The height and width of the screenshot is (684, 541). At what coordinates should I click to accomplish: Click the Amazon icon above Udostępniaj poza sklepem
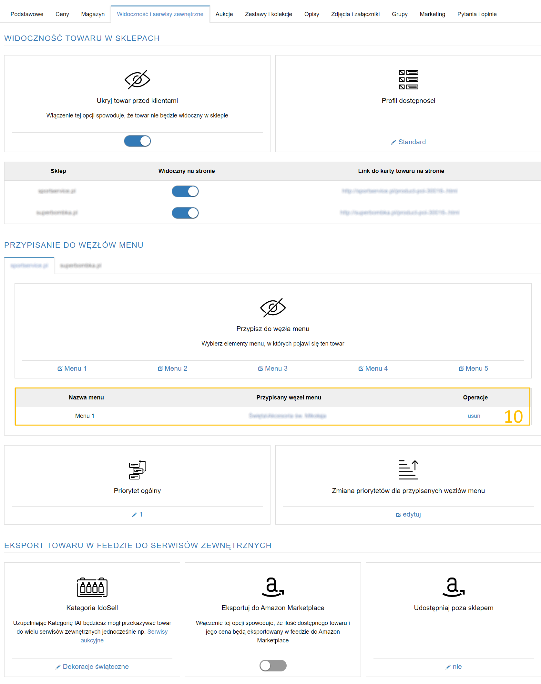click(x=454, y=587)
